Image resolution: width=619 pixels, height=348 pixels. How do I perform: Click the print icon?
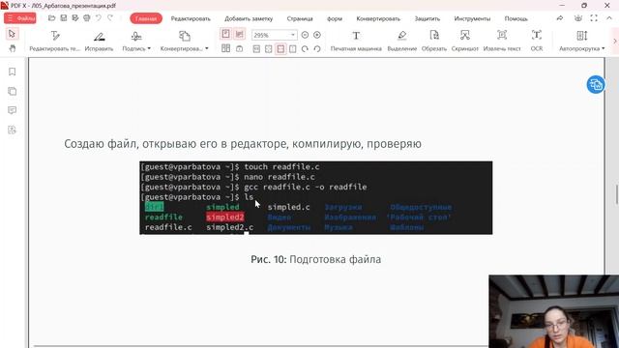(x=87, y=18)
